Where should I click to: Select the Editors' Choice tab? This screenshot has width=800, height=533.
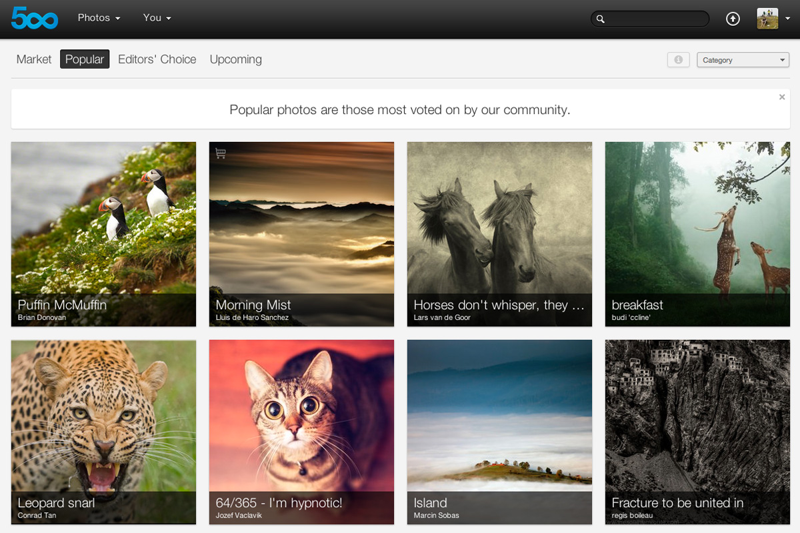[x=157, y=59]
